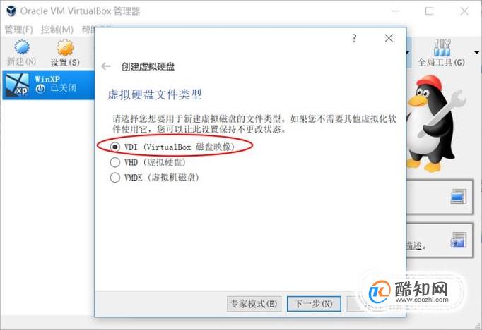Click the back arrow in wizard
482x330 pixels.
coord(106,66)
